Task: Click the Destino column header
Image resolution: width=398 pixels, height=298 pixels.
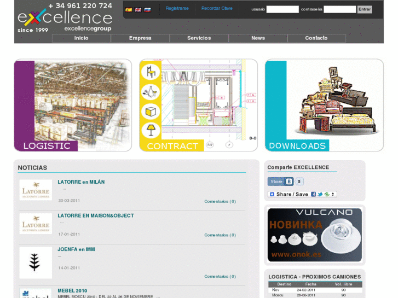Action: 284,284
